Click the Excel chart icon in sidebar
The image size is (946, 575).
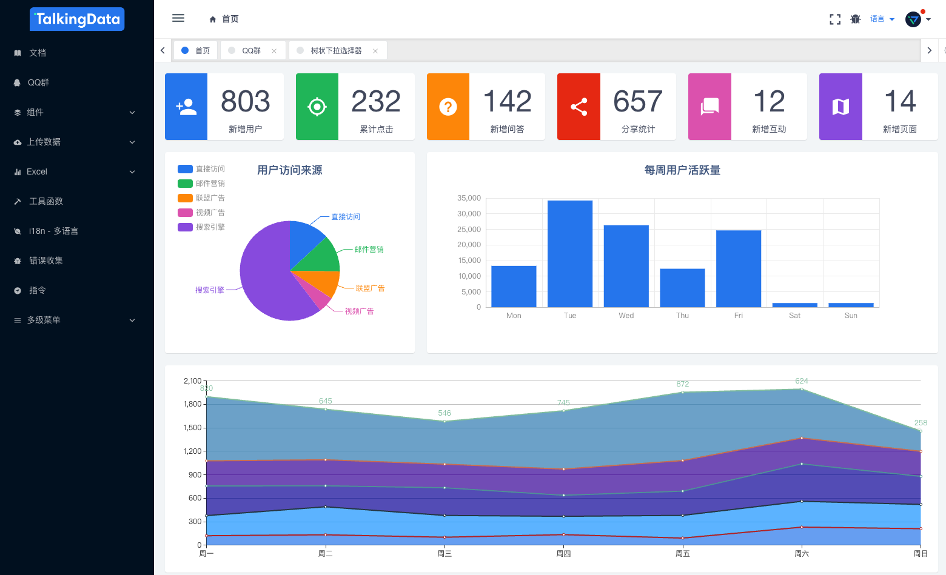coord(18,172)
